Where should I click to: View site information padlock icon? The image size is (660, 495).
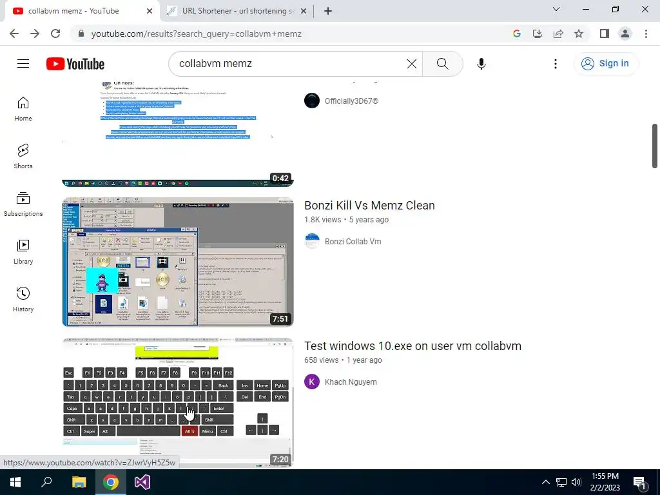pyautogui.click(x=81, y=34)
